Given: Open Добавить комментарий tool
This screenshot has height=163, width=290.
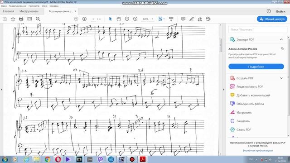Looking at the screenshot, I should pyautogui.click(x=250, y=95).
